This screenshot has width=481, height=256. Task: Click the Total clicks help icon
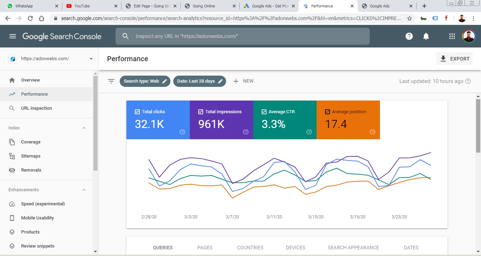tap(182, 132)
